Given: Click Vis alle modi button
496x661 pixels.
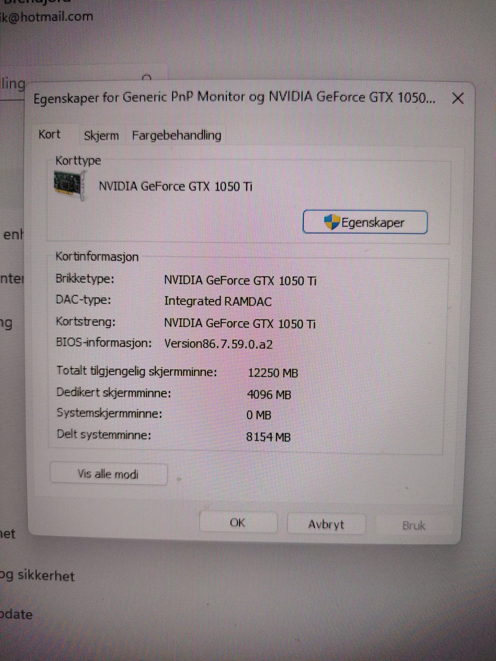Looking at the screenshot, I should click(109, 474).
